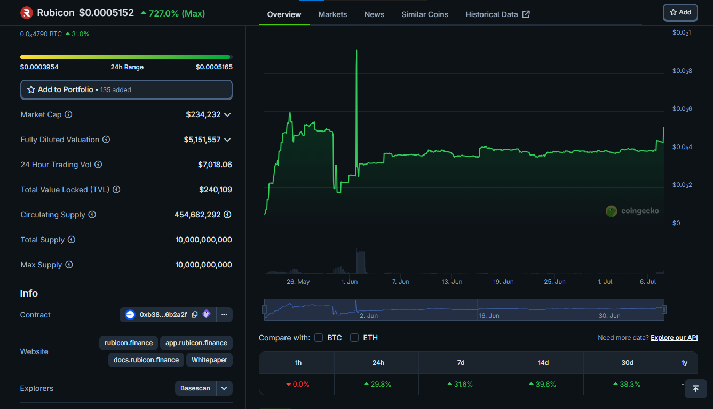
Task: Click the scroll-to-top arrow button
Action: 695,389
